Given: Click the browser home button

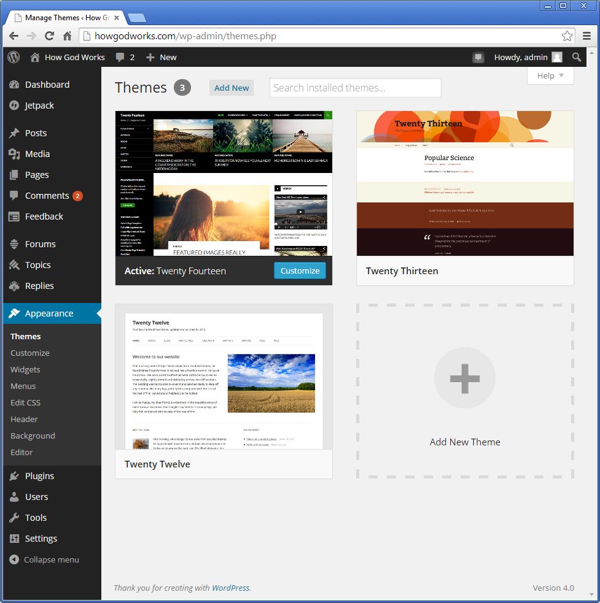Looking at the screenshot, I should pyautogui.click(x=67, y=36).
